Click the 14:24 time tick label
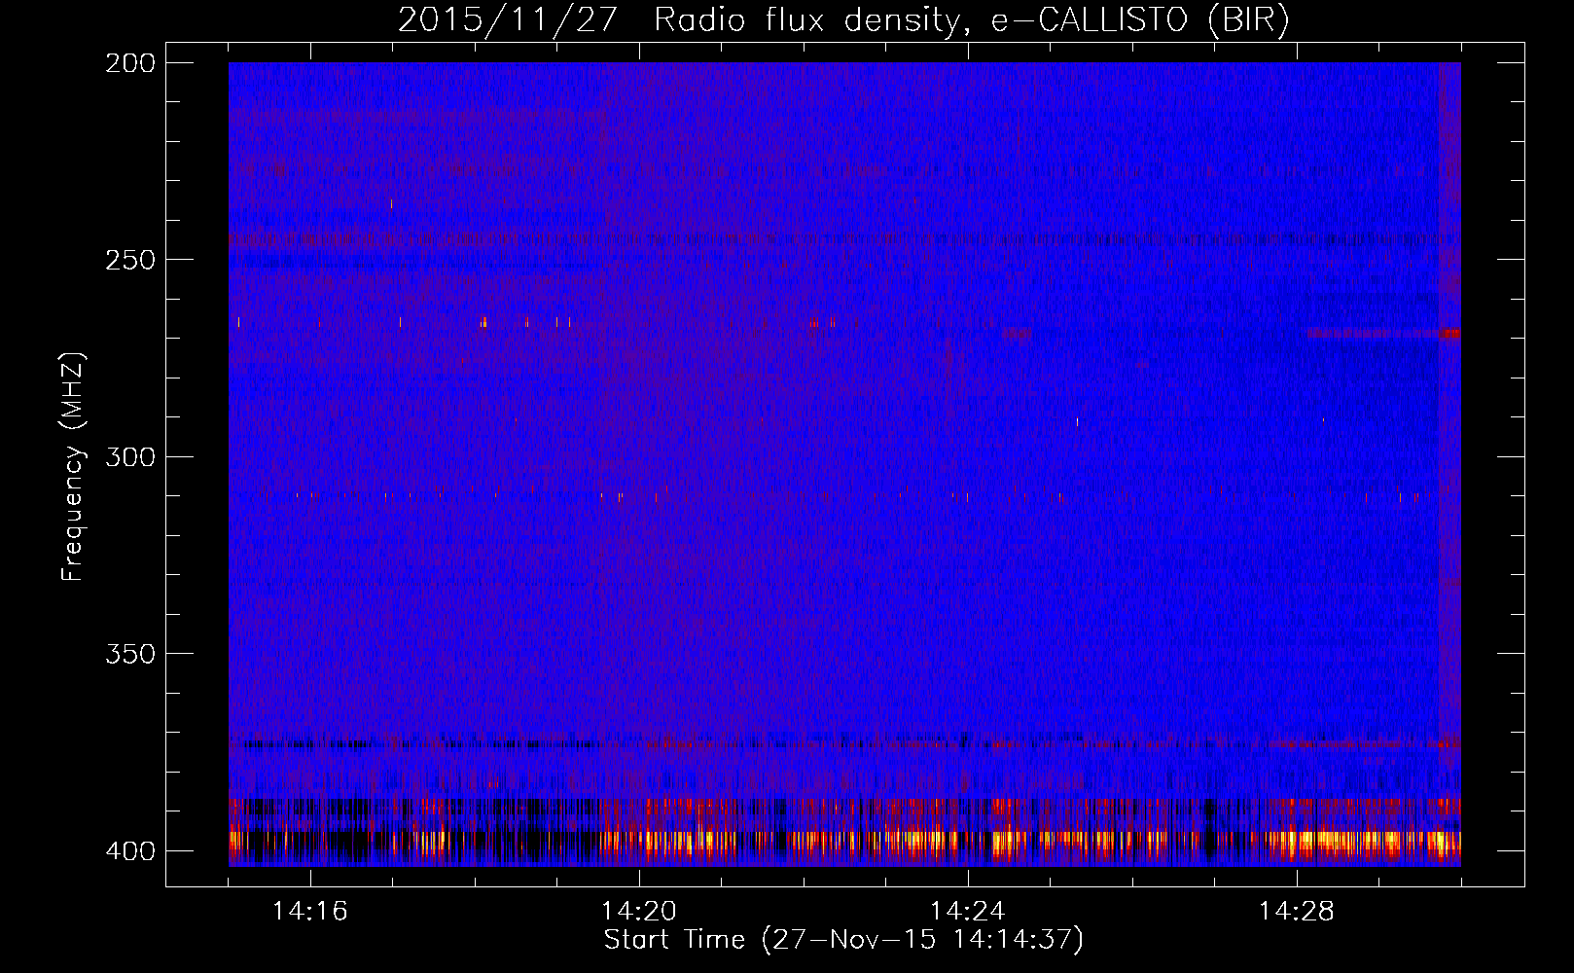The width and height of the screenshot is (1574, 973). (968, 911)
